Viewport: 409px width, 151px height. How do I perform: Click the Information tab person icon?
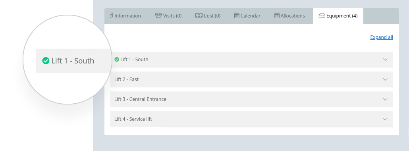[112, 15]
